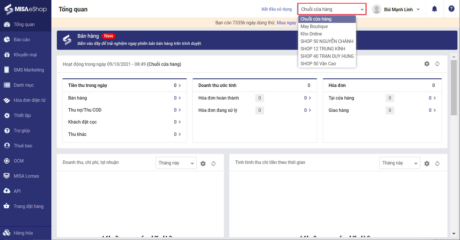Screen dimensions: 460x240
Task: Select Kho Online store option
Action: pyautogui.click(x=327, y=34)
